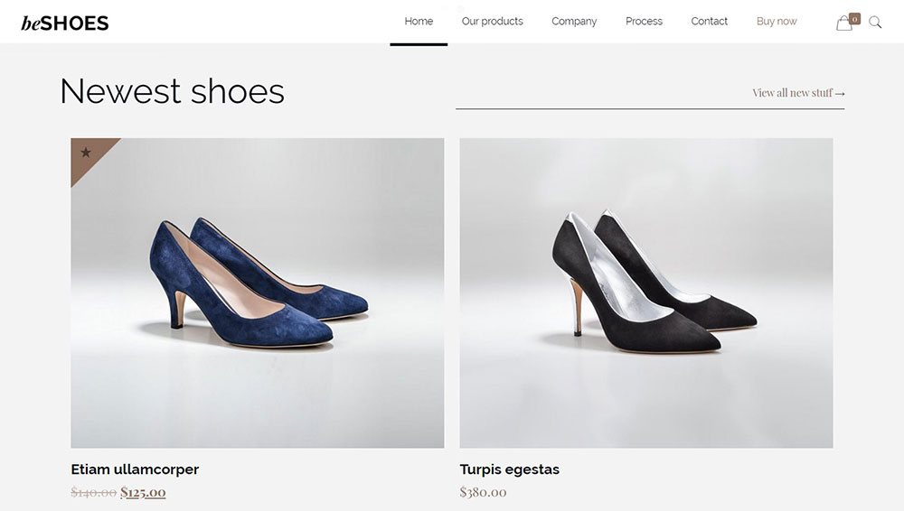Navigate to the Company page
Image resolution: width=904 pixels, height=511 pixels.
tap(574, 22)
